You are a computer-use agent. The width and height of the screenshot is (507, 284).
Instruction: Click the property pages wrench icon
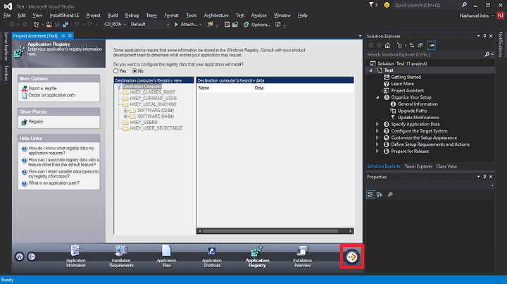click(x=390, y=195)
